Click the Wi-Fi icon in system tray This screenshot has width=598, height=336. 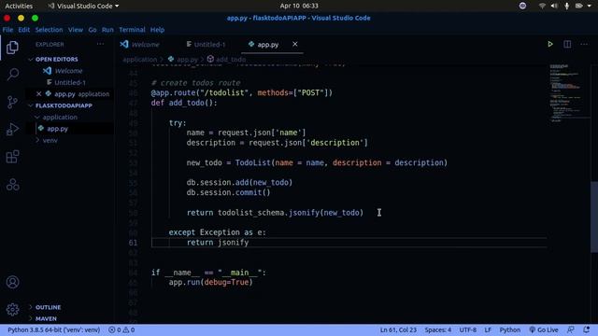pyautogui.click(x=542, y=6)
